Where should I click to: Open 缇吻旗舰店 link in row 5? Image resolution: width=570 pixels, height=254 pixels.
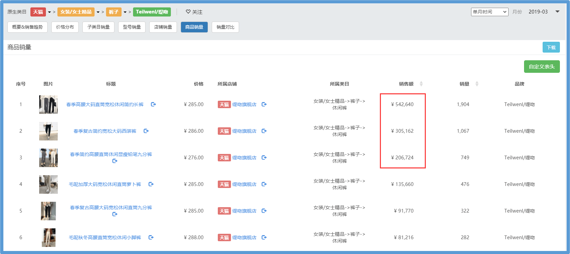244,211
